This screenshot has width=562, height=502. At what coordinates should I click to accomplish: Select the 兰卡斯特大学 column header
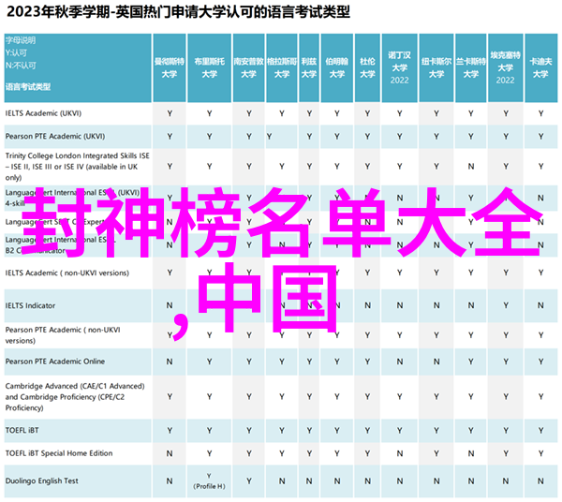(470, 67)
